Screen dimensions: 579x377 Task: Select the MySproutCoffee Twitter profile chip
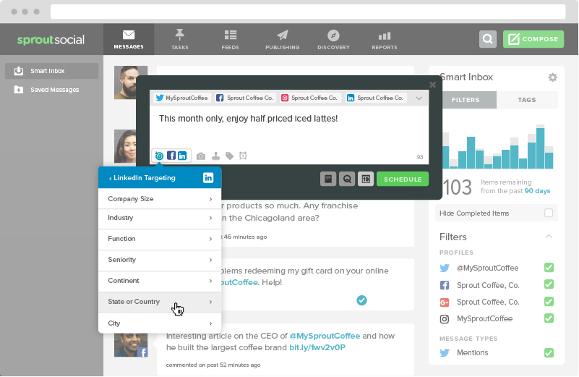181,98
